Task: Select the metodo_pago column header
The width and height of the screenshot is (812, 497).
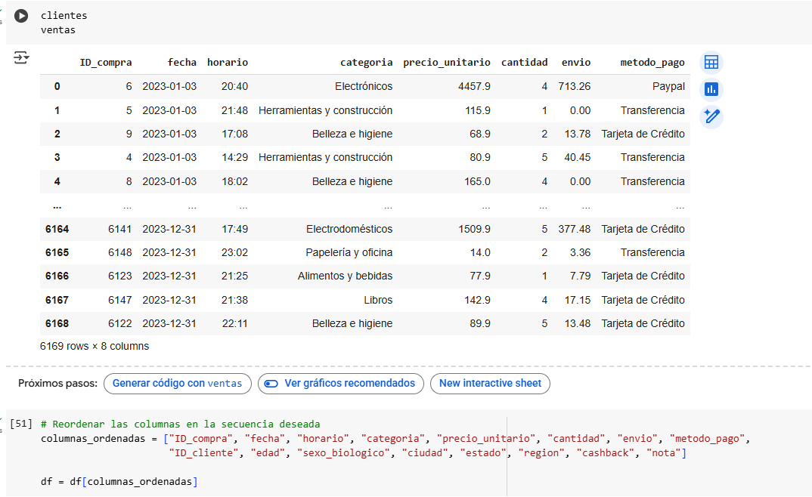Action: (652, 63)
